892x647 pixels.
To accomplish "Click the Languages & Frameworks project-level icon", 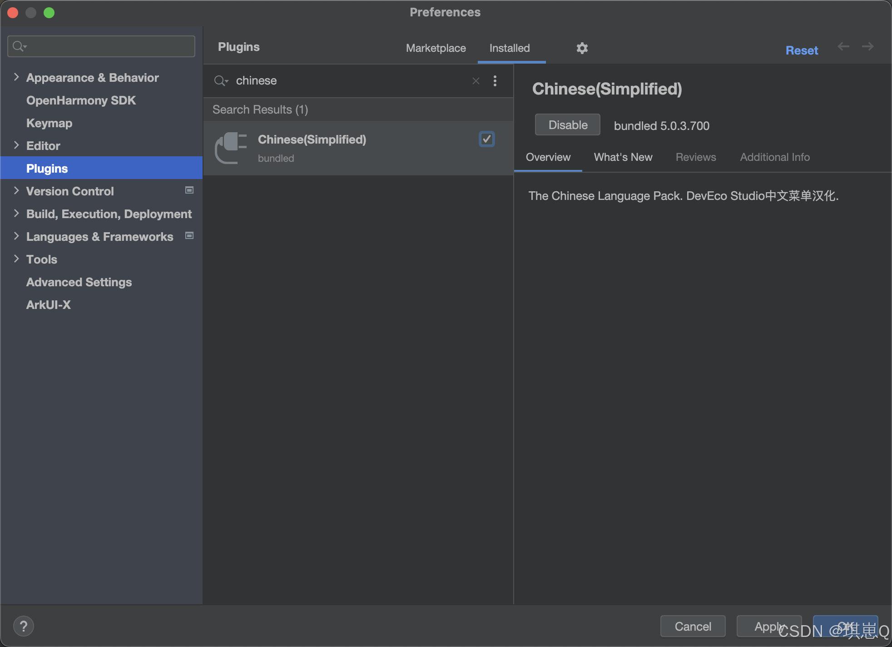I will click(189, 236).
